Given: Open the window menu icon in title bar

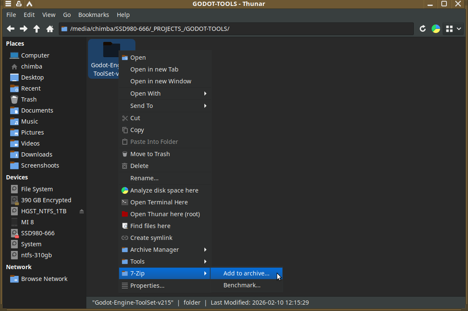Looking at the screenshot, I should click(x=8, y=4).
